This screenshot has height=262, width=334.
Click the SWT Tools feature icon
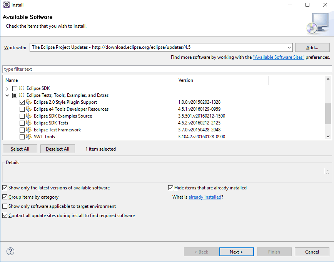[x=30, y=137]
